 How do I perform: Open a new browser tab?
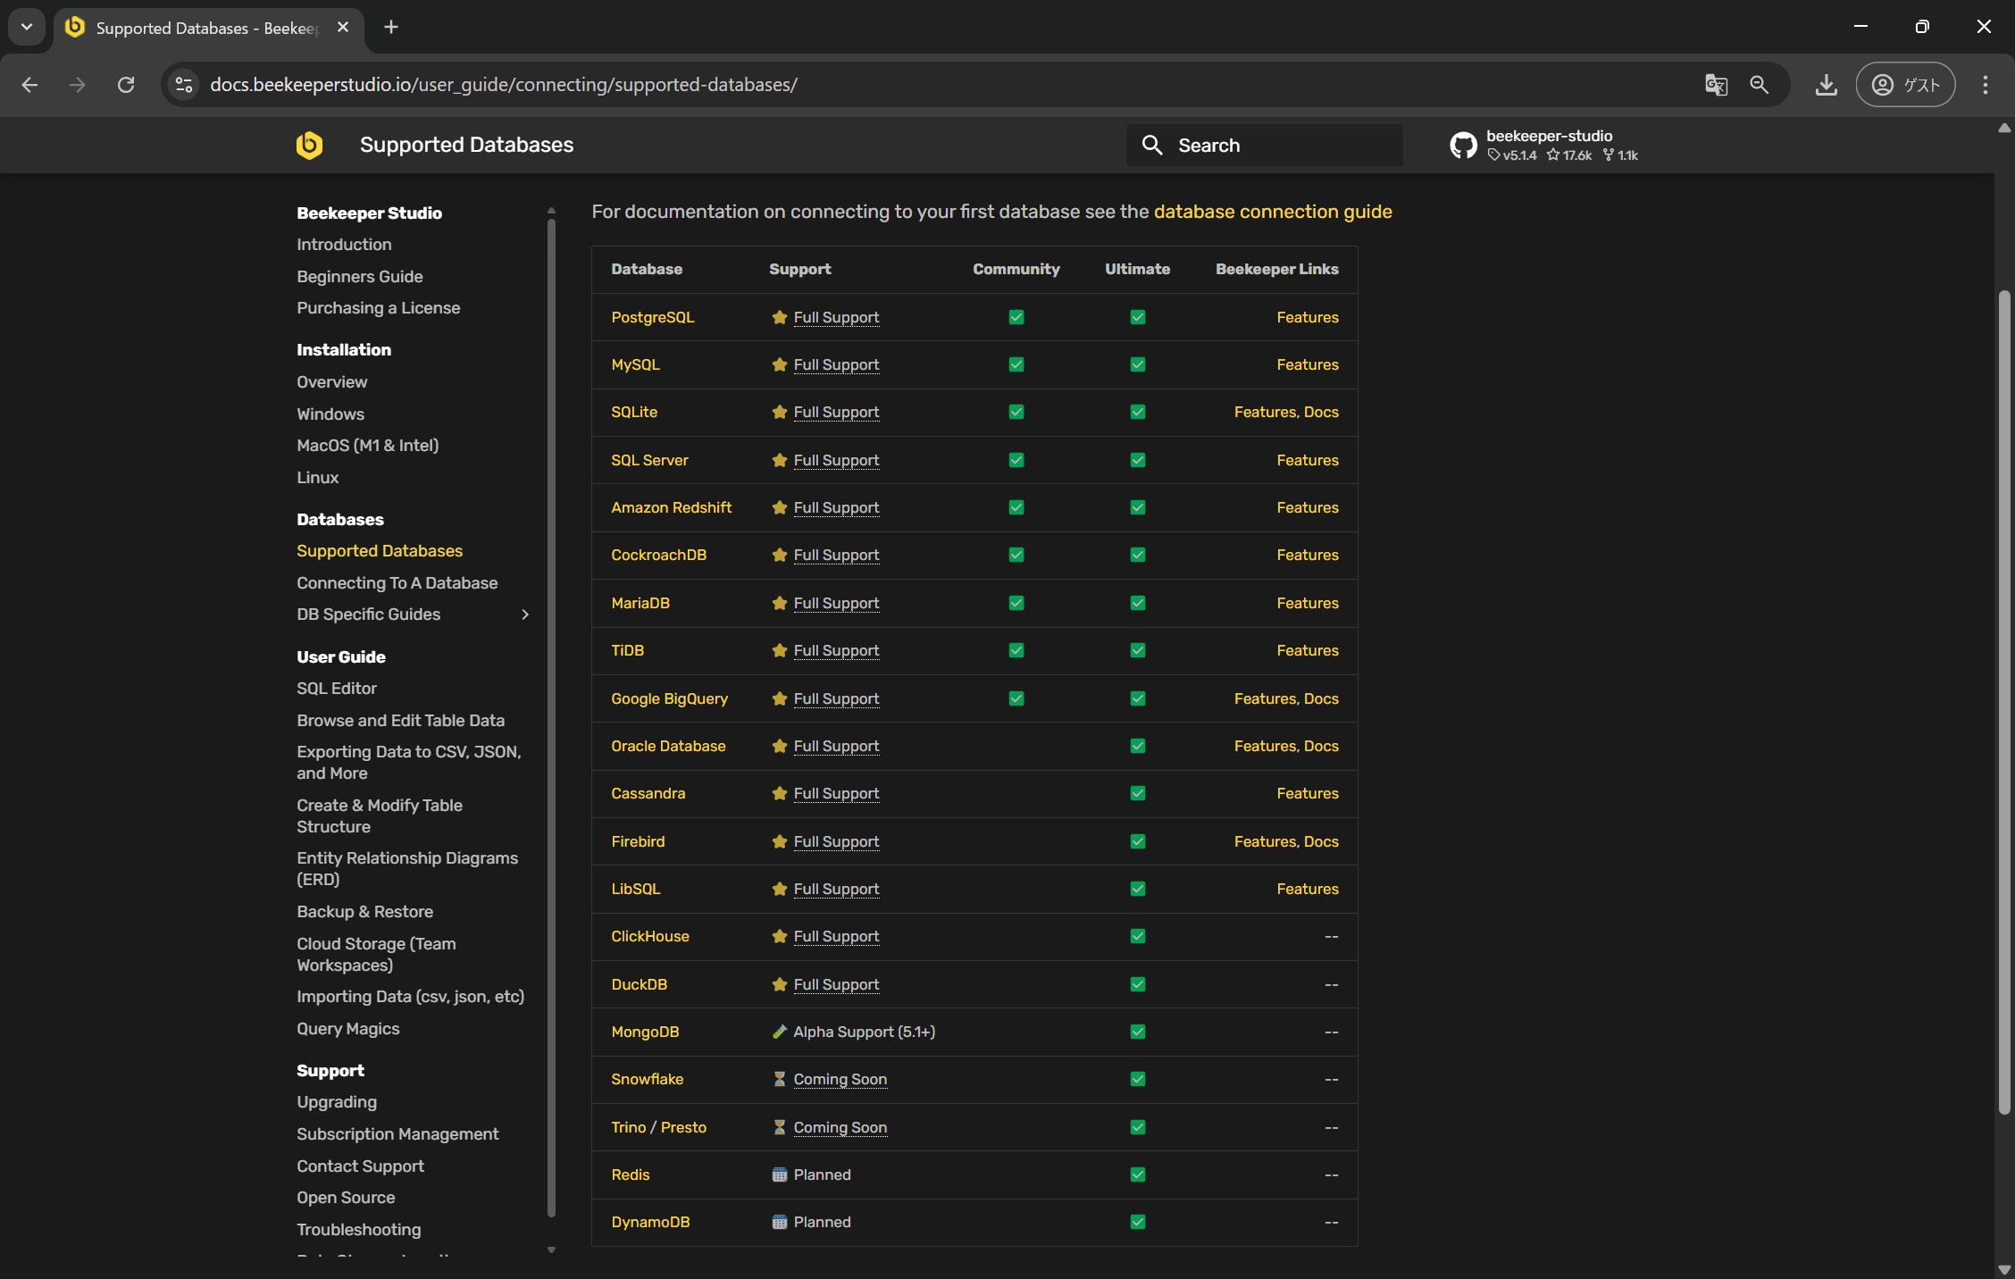(x=391, y=27)
